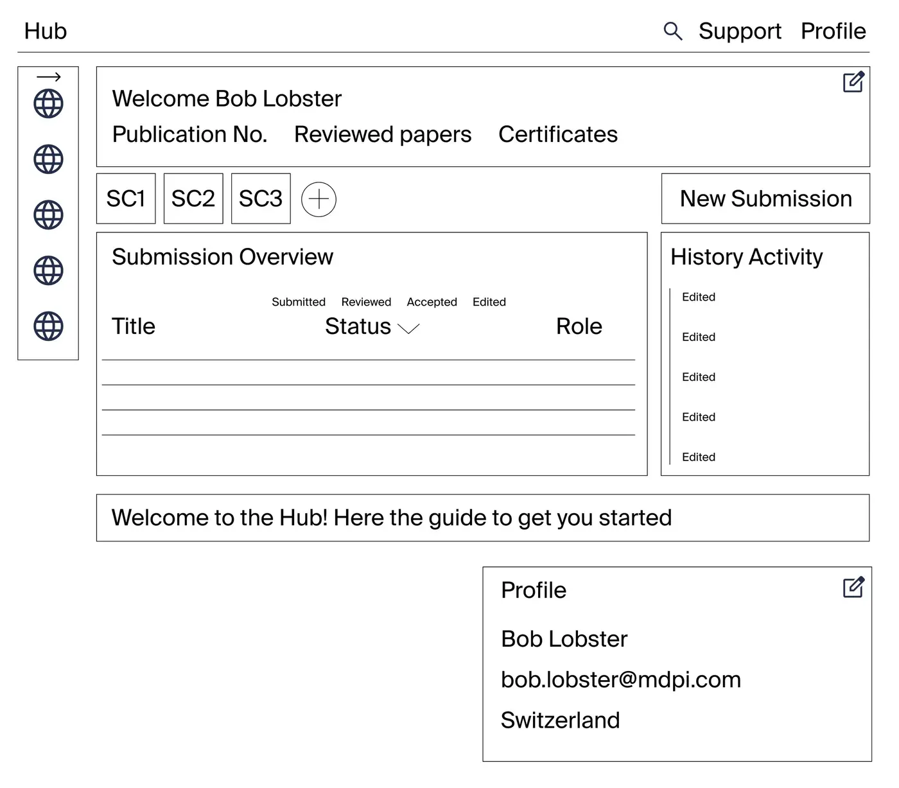The image size is (899, 788).
Task: Click the third globe icon in sidebar
Action: pos(48,215)
